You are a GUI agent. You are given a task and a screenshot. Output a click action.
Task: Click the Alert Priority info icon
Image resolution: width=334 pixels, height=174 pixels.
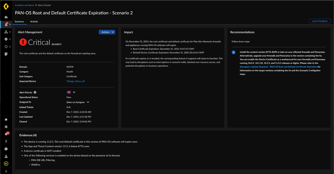(x=35, y=93)
